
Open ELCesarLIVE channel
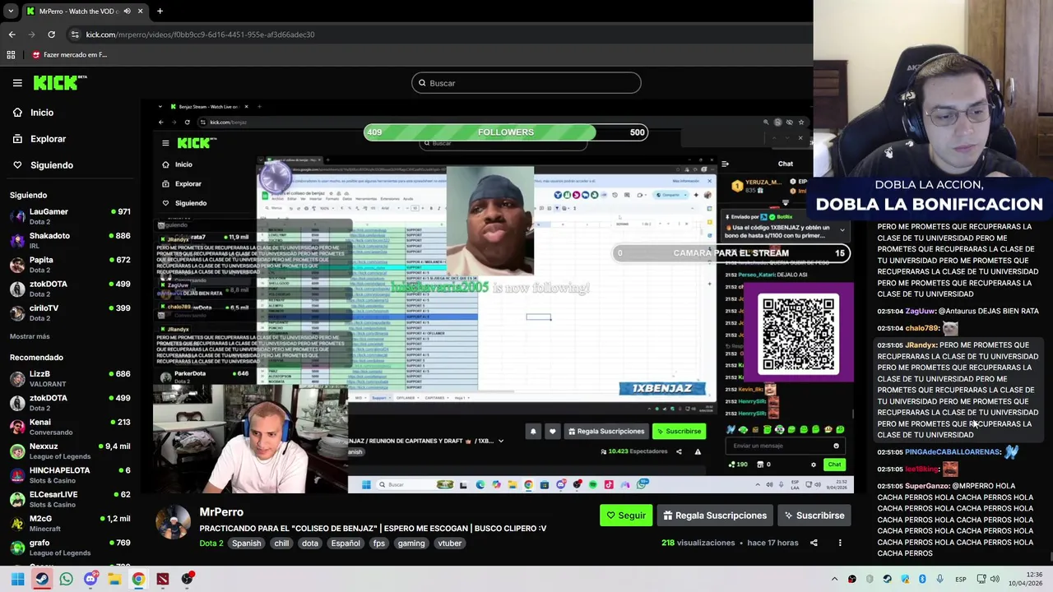pos(70,499)
